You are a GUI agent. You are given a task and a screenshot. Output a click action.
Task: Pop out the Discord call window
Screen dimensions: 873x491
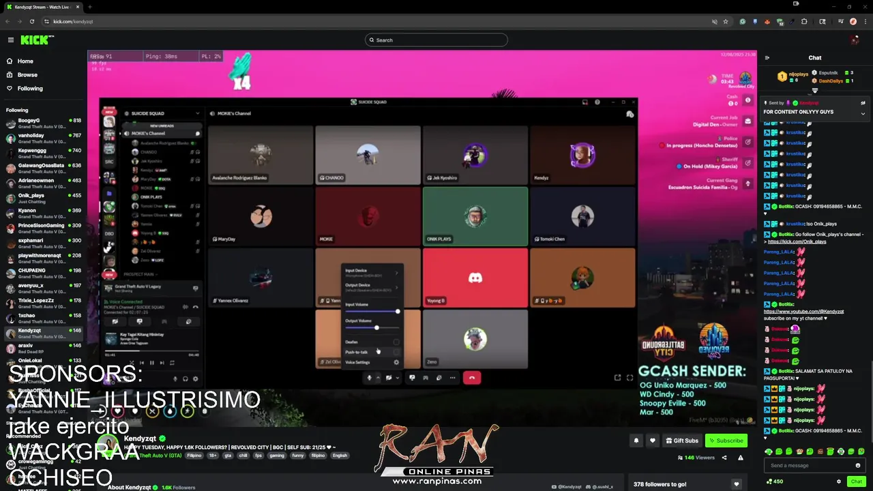tap(617, 378)
